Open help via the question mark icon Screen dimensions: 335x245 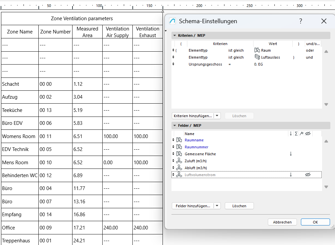300,21
